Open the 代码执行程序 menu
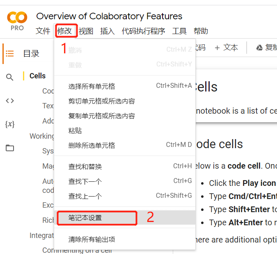Viewport: 277px width, 254px height. [x=143, y=31]
